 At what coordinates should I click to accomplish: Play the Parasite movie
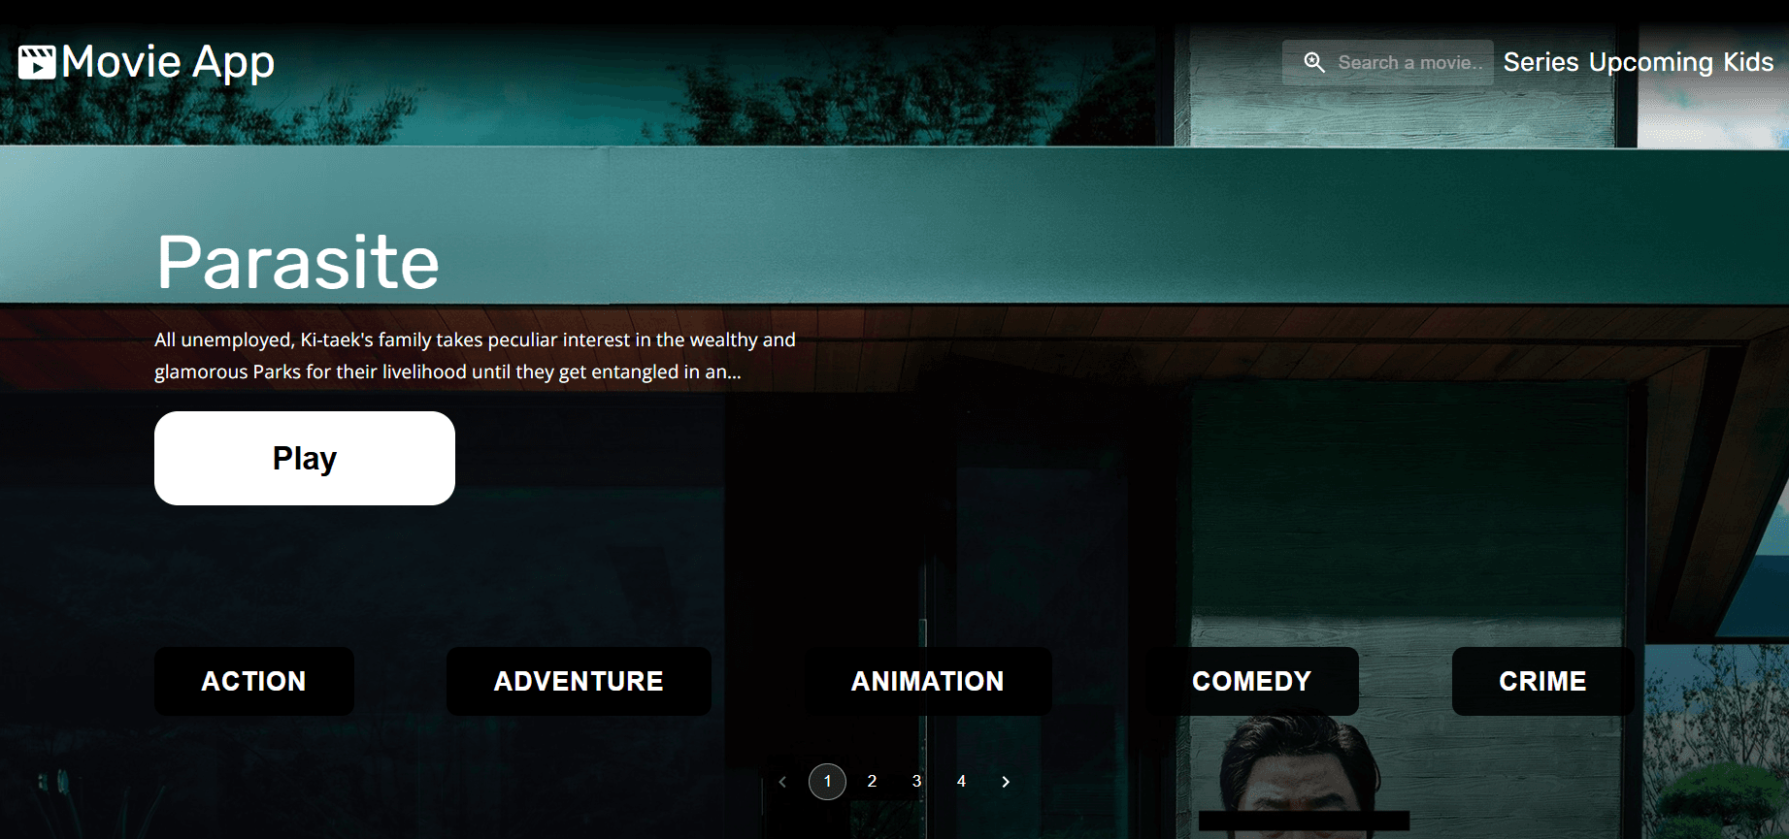[x=305, y=458]
